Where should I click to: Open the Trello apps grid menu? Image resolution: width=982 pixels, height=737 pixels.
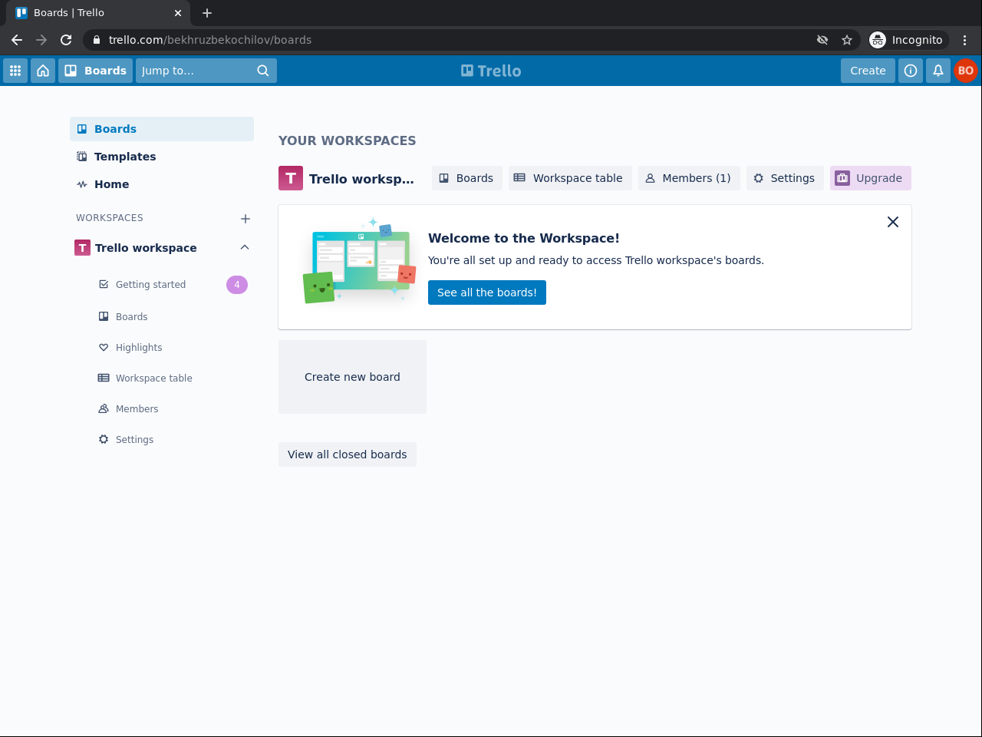click(15, 71)
